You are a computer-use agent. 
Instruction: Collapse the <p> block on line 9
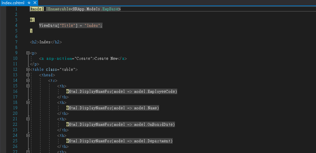28,53
